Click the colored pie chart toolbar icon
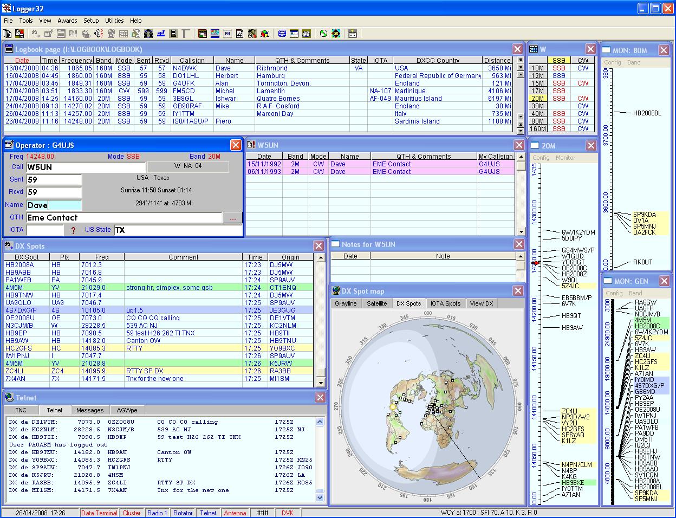676x518 pixels. point(264,34)
